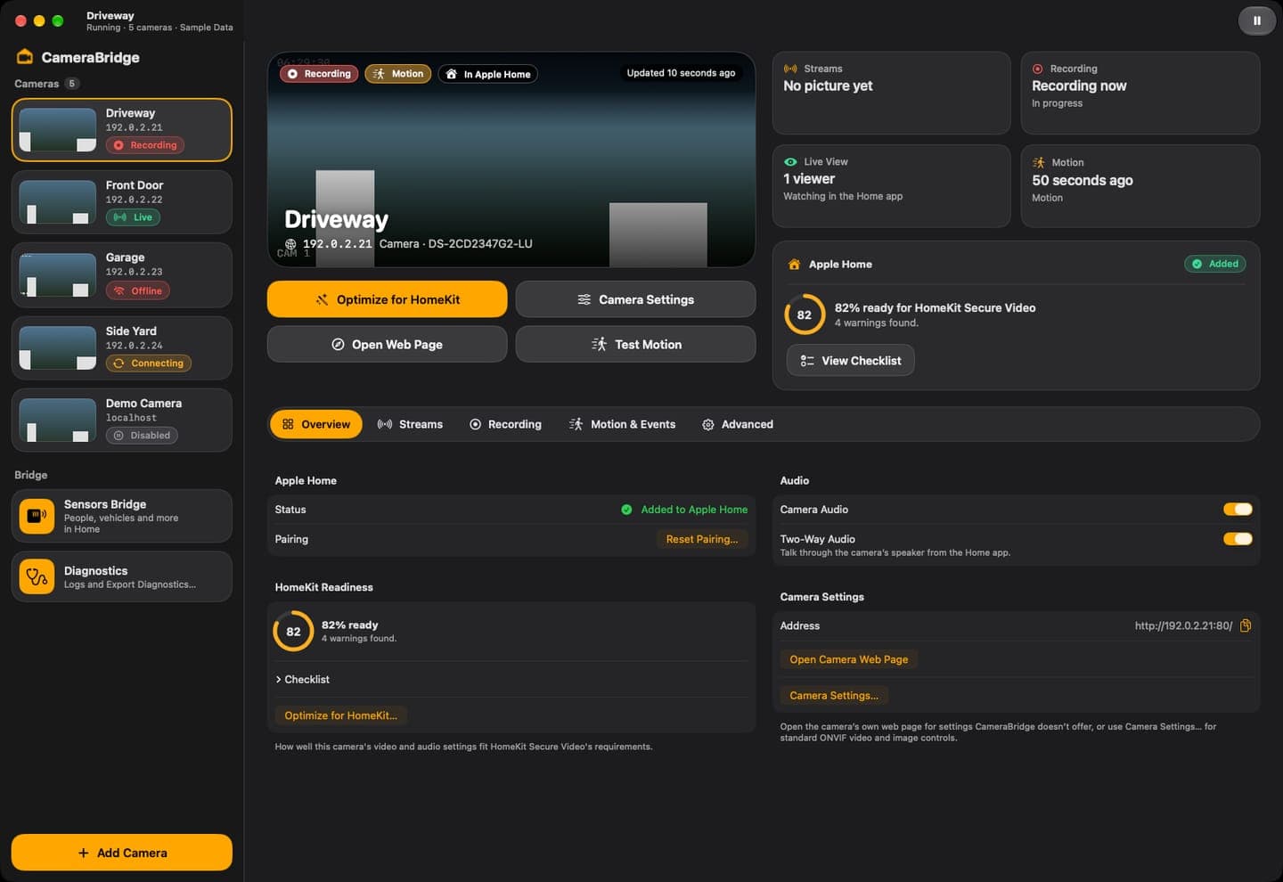This screenshot has height=882, width=1283.
Task: Click the motion figure icon on the Motion card
Action: pos(1039,162)
